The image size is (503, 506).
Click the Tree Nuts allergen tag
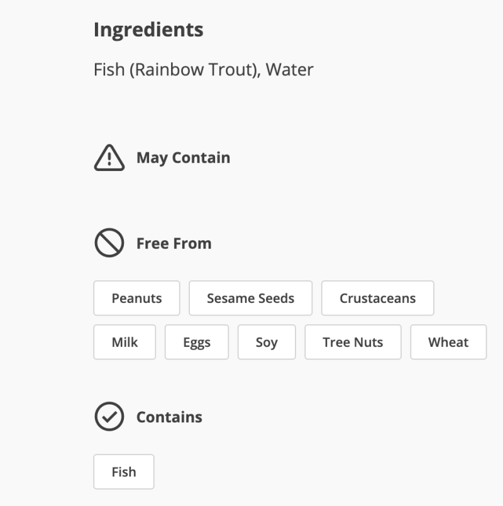tap(353, 342)
